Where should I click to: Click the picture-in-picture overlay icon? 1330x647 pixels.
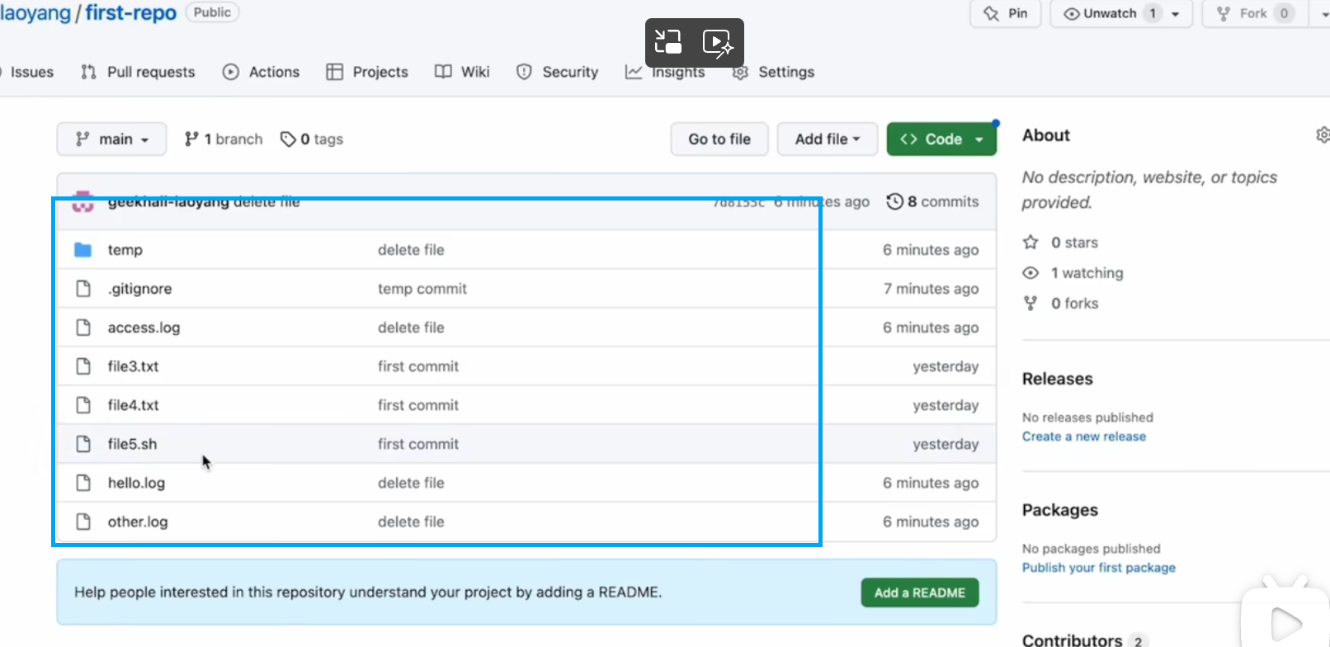(668, 42)
